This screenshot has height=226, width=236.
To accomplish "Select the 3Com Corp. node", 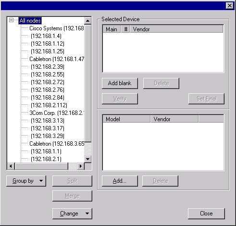I will tap(57, 113).
